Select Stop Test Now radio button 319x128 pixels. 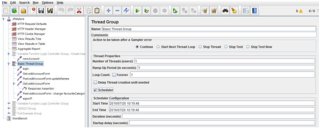pos(248,47)
